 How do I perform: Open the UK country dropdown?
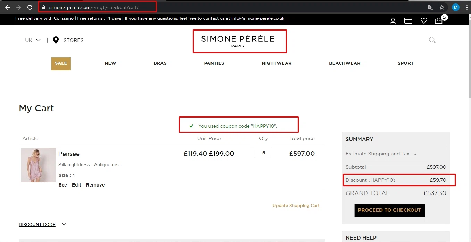[33, 40]
